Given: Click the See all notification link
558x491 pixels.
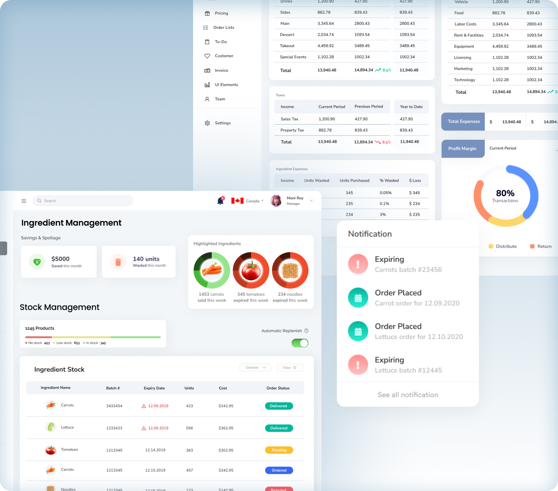Looking at the screenshot, I should tap(408, 395).
